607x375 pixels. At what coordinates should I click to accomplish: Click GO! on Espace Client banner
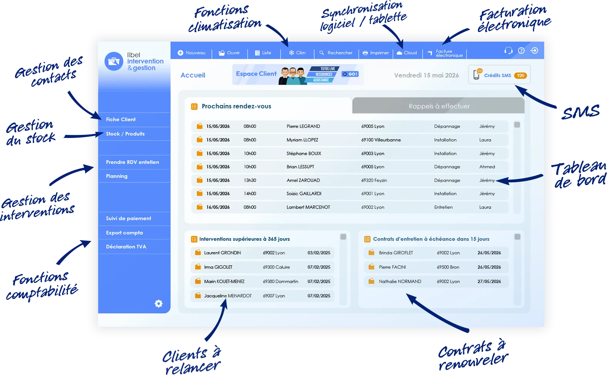pos(350,74)
